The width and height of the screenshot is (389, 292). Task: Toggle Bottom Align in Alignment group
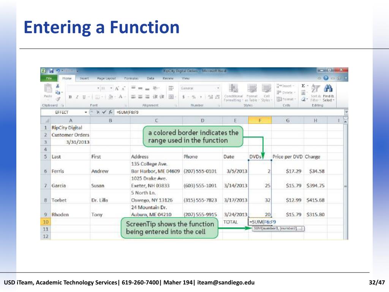[x=147, y=88]
